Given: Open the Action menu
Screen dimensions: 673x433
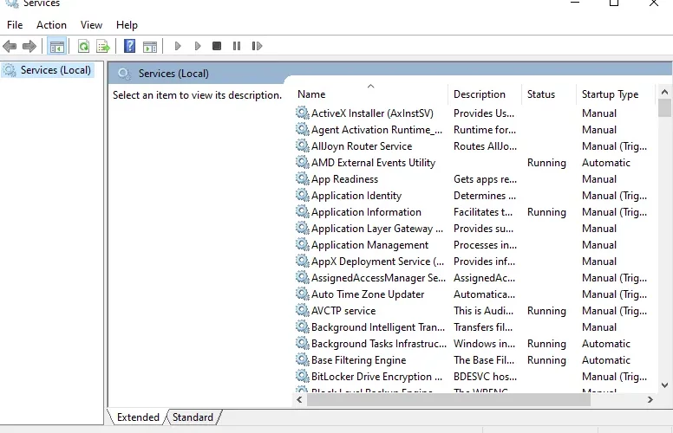Looking at the screenshot, I should pos(51,25).
